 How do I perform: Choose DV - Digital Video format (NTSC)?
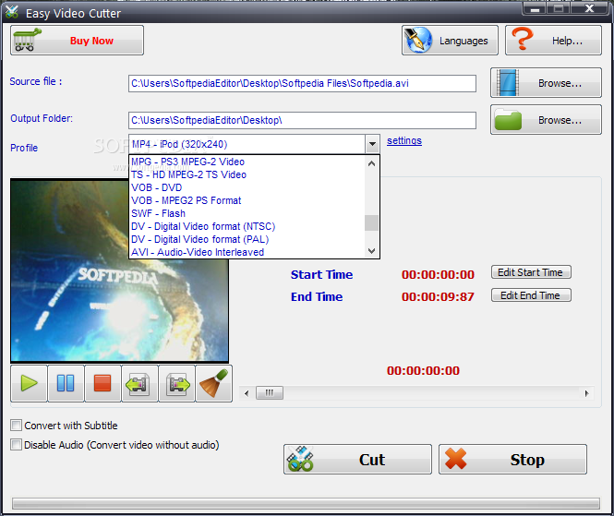click(247, 226)
